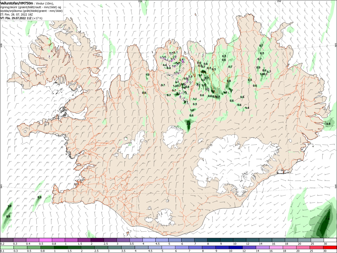Pick the top-row white swatch after 30

tap(330, 240)
